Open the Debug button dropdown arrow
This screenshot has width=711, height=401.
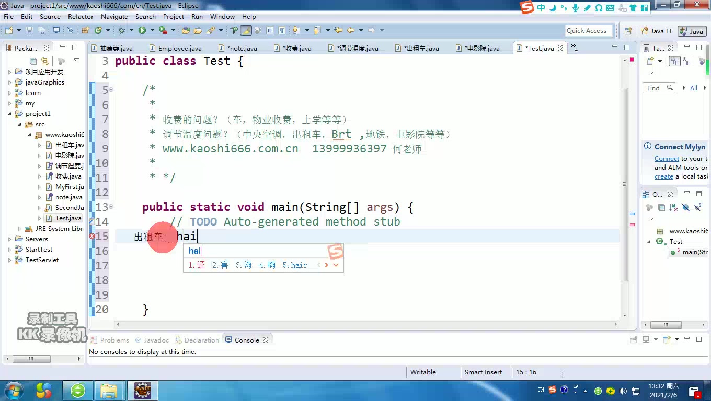pyautogui.click(x=130, y=31)
